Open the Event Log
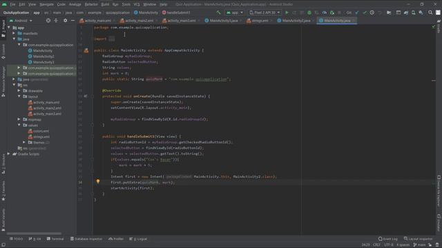 [388, 239]
